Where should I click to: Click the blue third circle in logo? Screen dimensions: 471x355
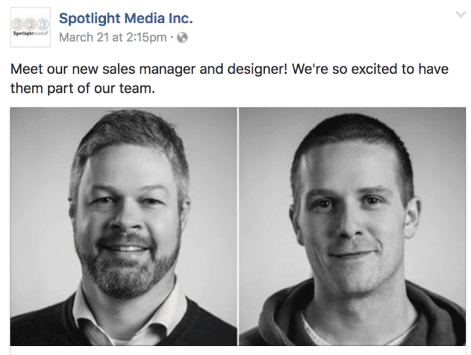[43, 24]
